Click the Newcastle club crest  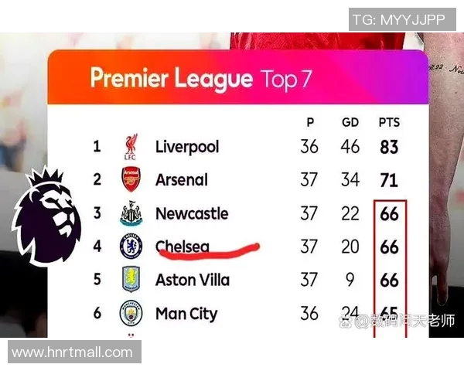[x=131, y=214]
